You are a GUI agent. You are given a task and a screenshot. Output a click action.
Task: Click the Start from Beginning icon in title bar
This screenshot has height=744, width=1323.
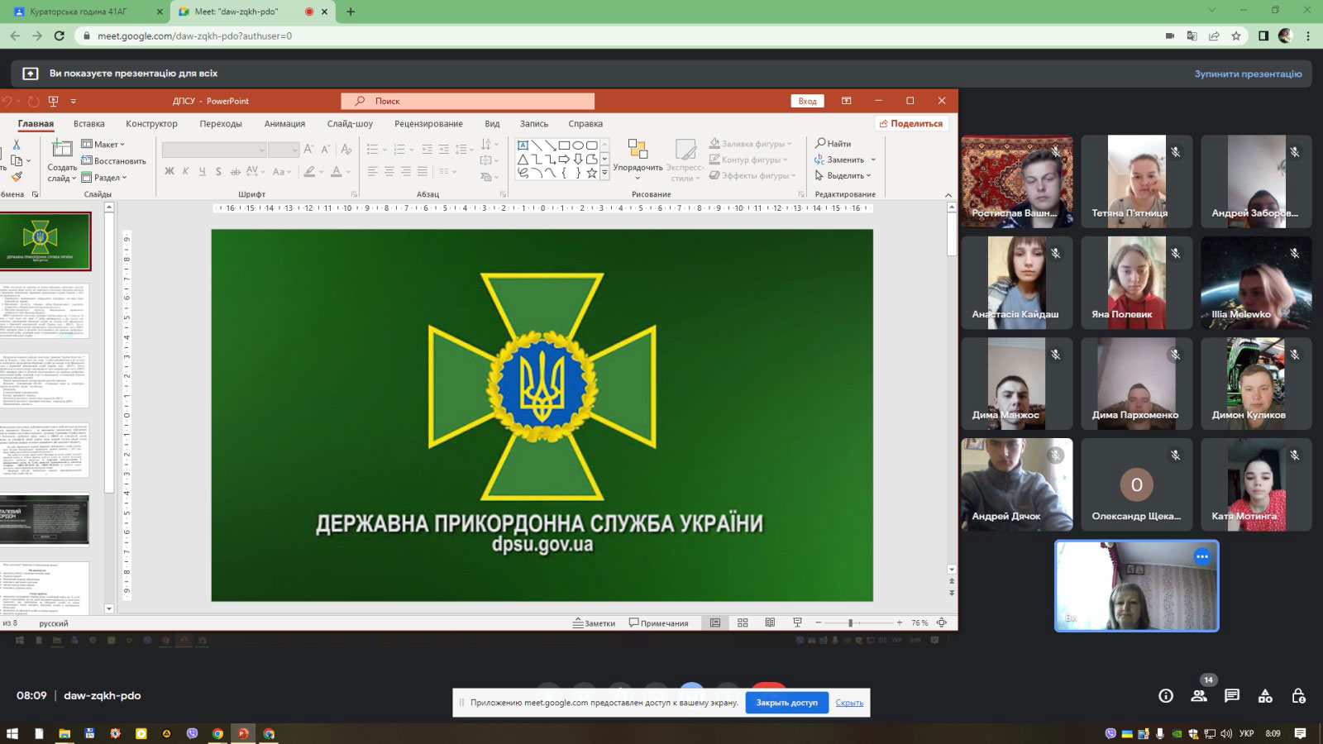coord(53,101)
